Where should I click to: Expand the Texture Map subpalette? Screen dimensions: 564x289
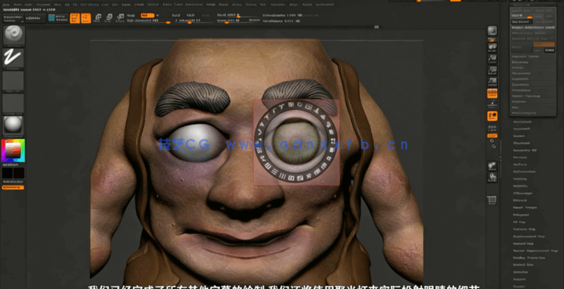click(x=524, y=229)
